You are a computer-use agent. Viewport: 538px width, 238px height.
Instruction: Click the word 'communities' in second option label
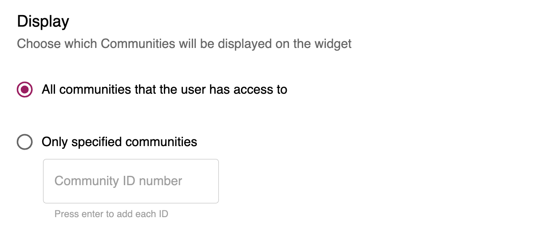[x=161, y=142]
